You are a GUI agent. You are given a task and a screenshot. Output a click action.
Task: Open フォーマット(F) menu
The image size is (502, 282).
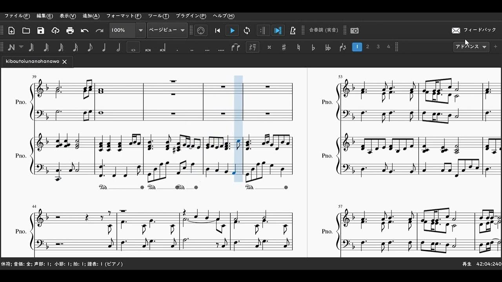(x=124, y=16)
